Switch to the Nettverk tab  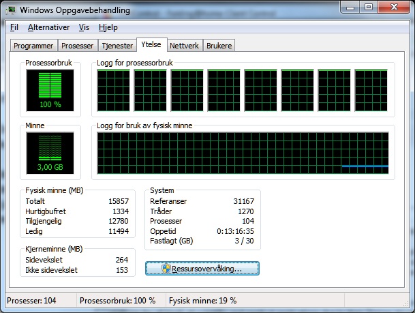click(184, 46)
